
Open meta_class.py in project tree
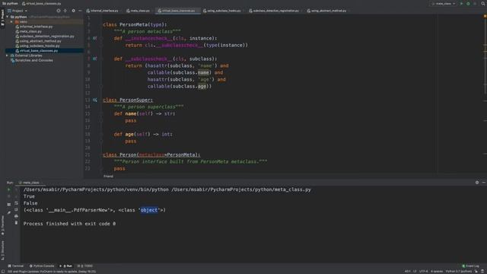30,31
